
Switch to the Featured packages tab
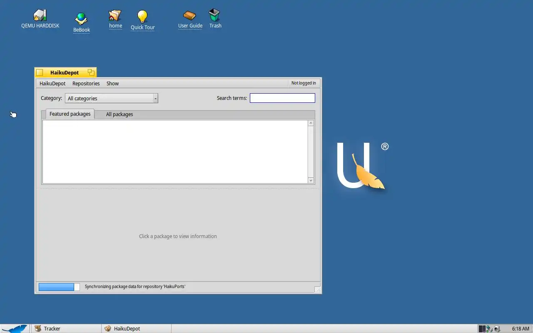pyautogui.click(x=70, y=114)
